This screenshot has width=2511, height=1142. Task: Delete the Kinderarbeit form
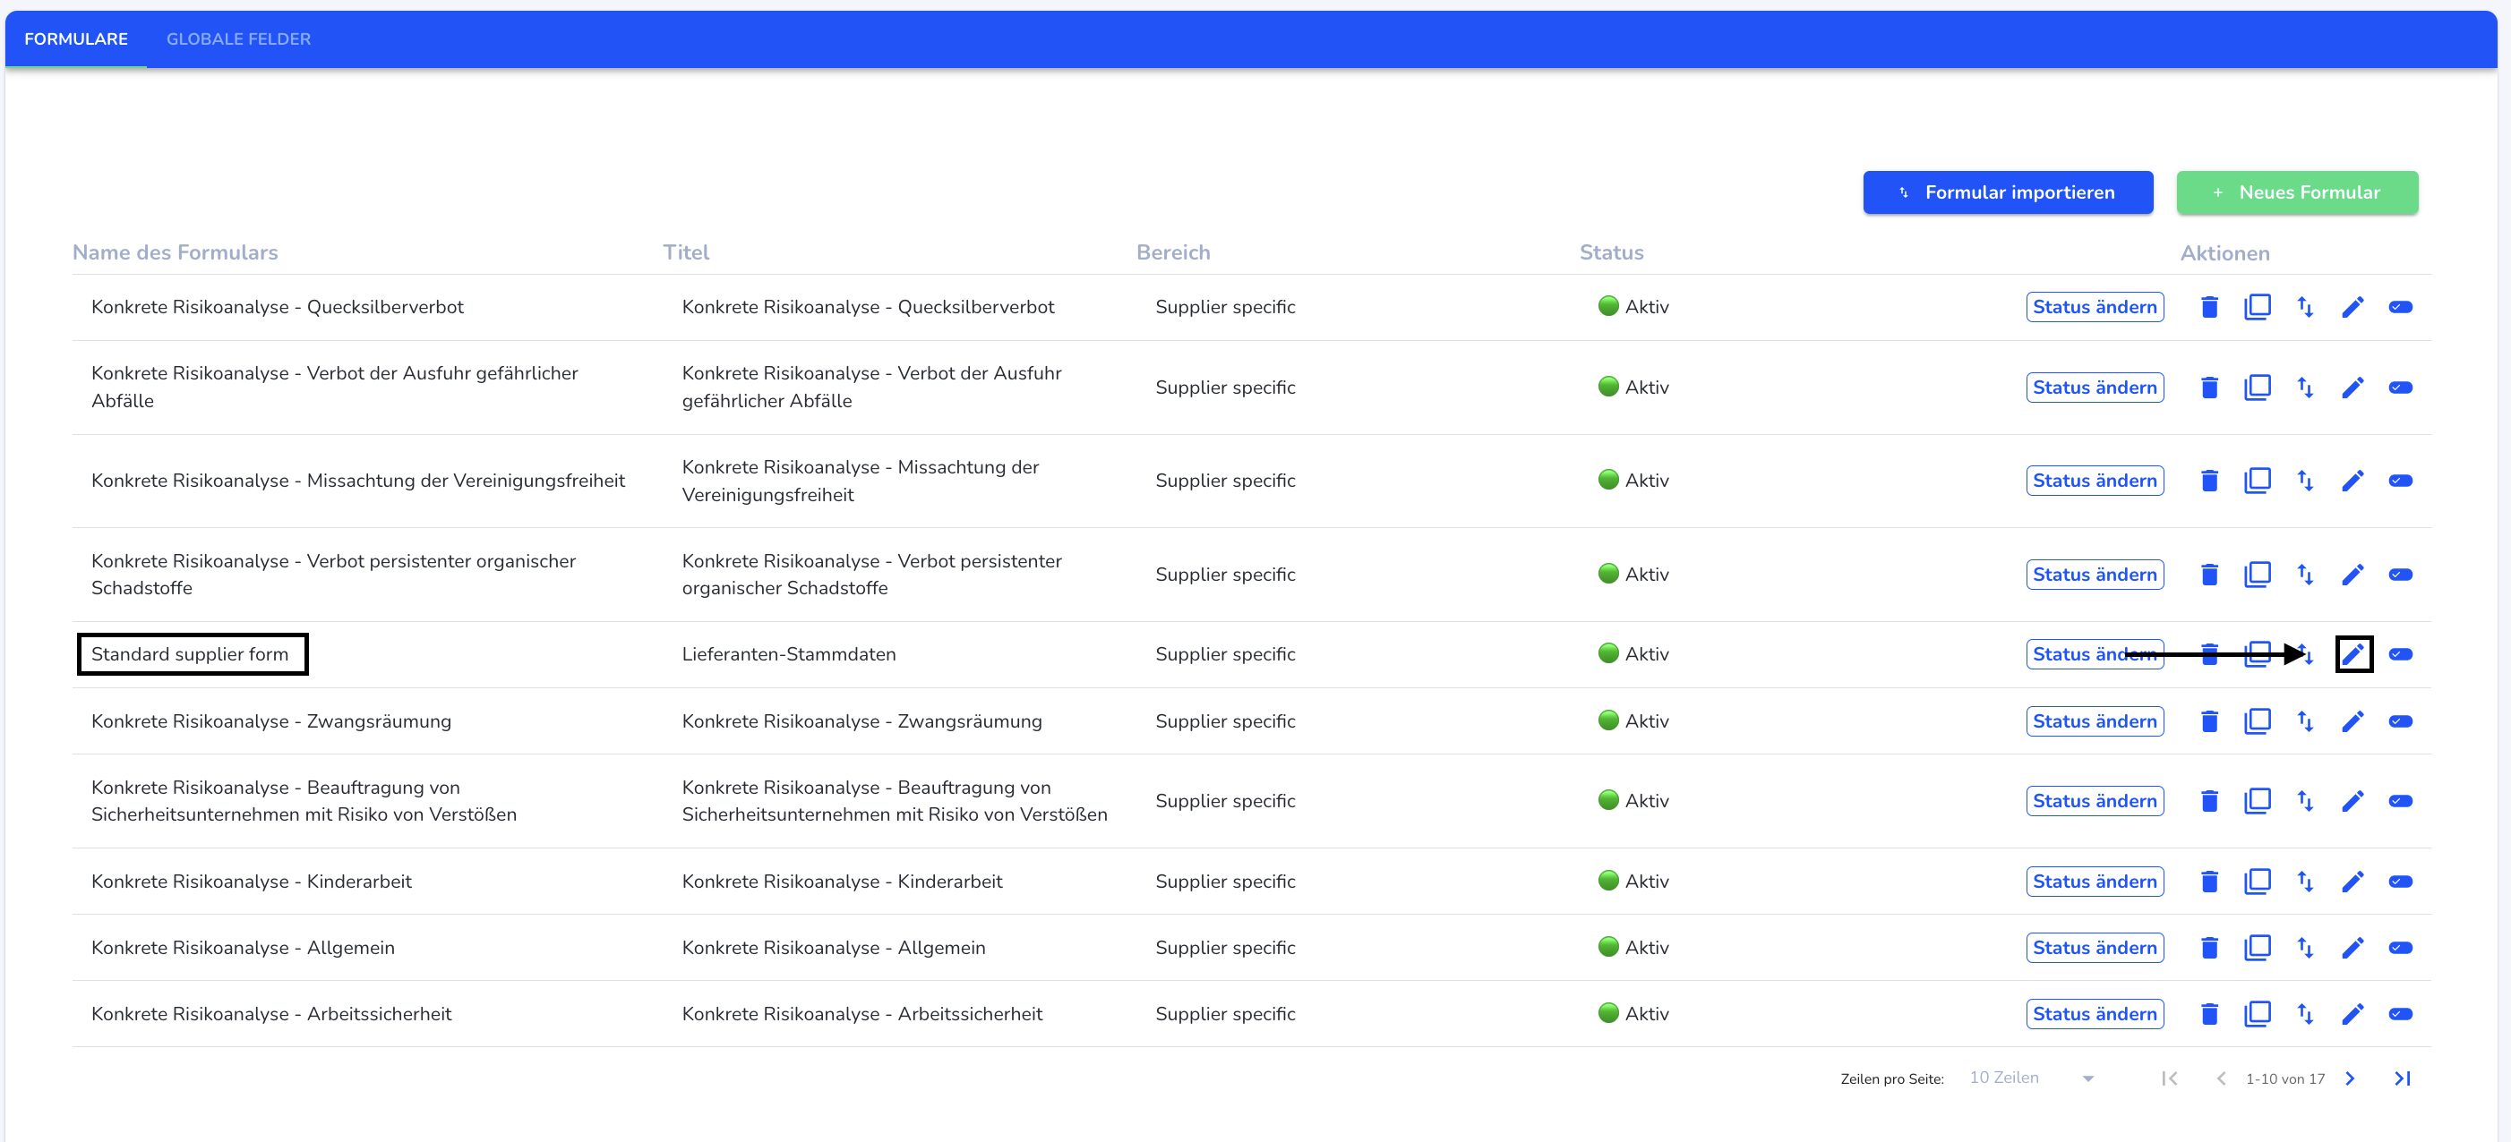(x=2210, y=882)
